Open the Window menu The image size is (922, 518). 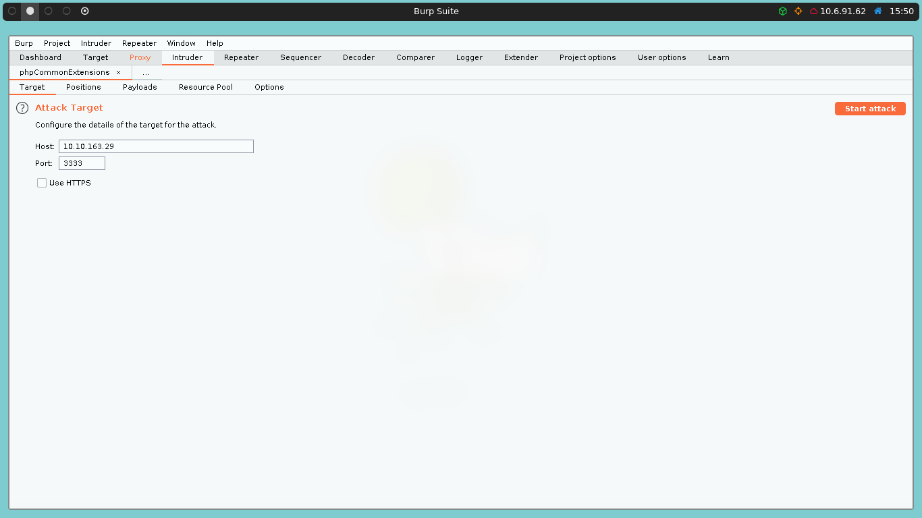[x=181, y=43]
